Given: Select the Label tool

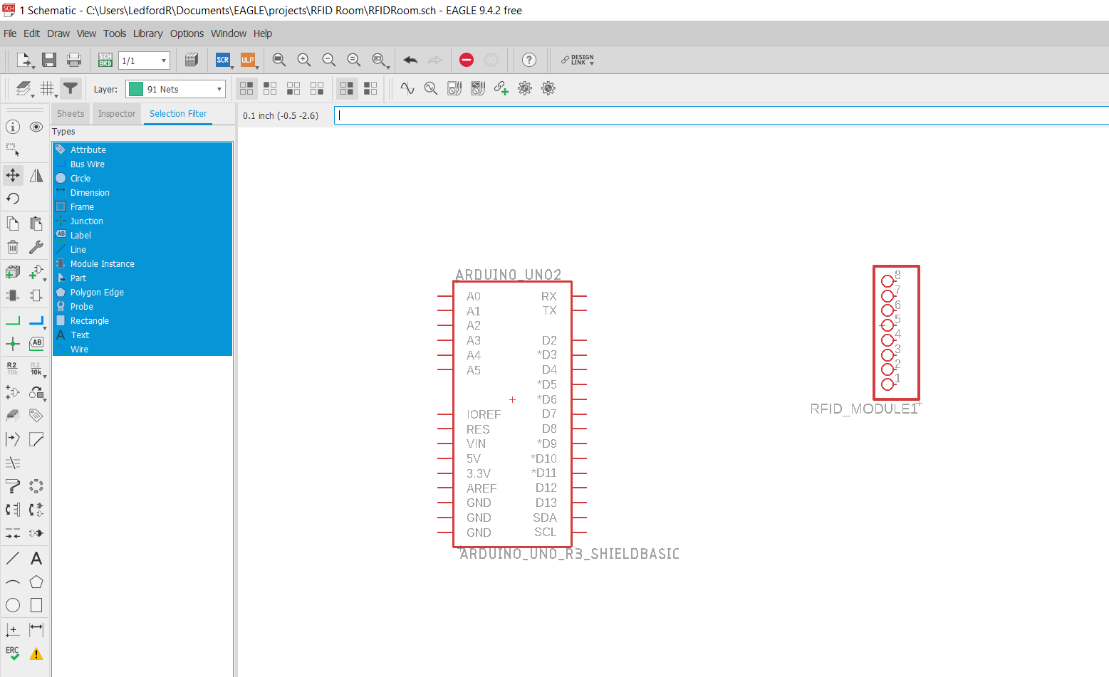Looking at the screenshot, I should pyautogui.click(x=36, y=344).
